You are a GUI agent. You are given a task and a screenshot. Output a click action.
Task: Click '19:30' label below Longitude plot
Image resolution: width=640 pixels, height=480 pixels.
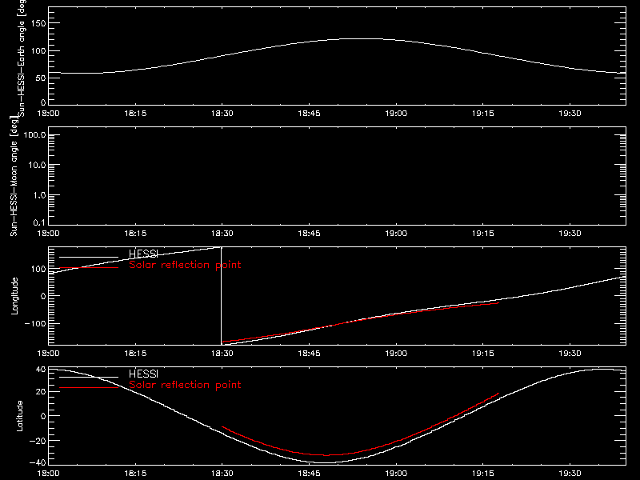click(x=570, y=353)
